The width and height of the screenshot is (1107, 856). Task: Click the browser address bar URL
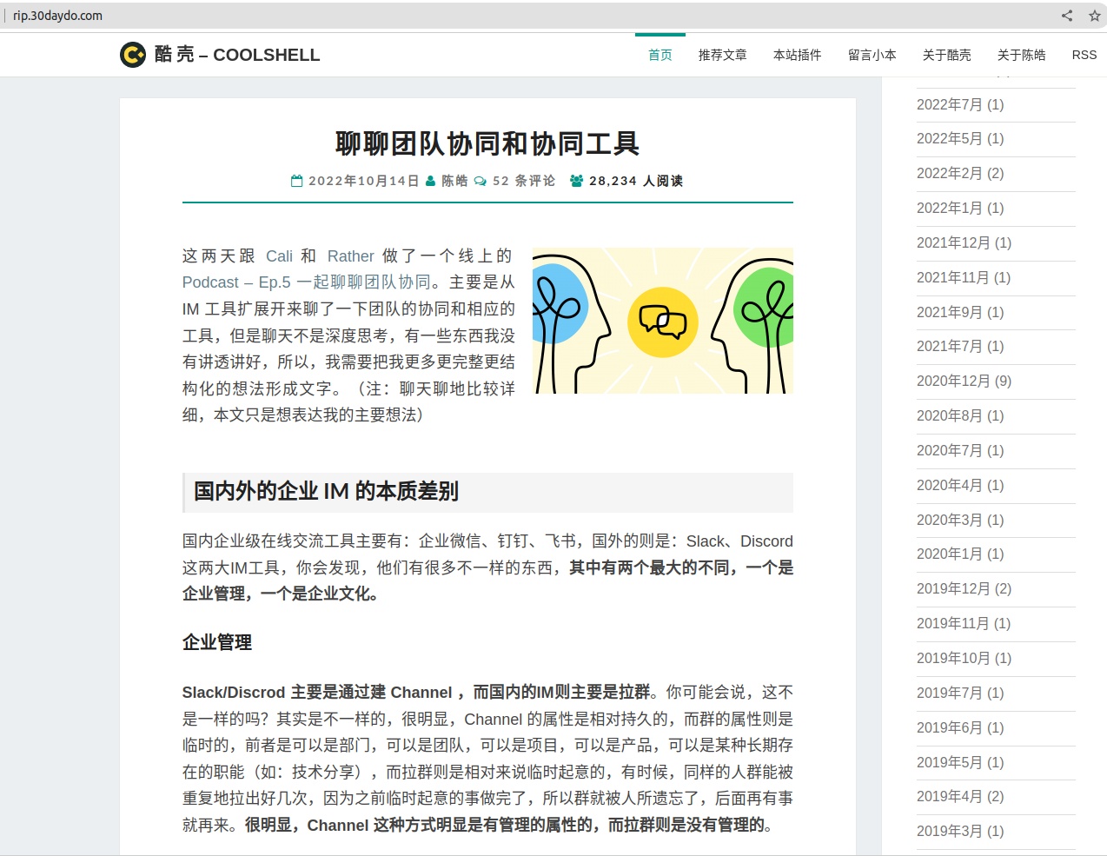click(58, 16)
